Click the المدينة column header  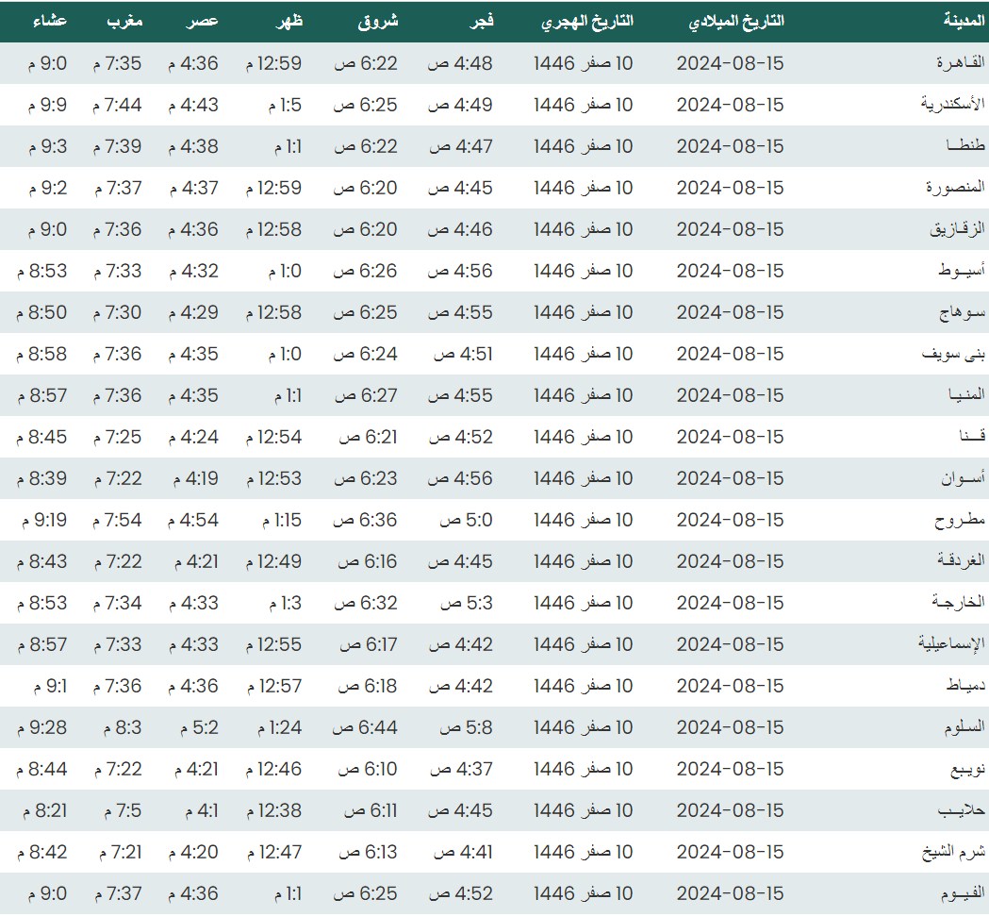click(x=964, y=21)
